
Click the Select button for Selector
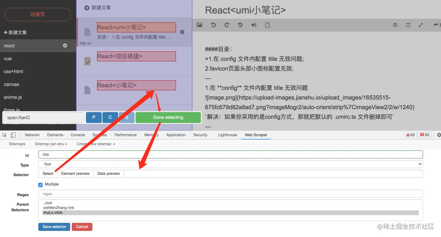click(x=48, y=174)
